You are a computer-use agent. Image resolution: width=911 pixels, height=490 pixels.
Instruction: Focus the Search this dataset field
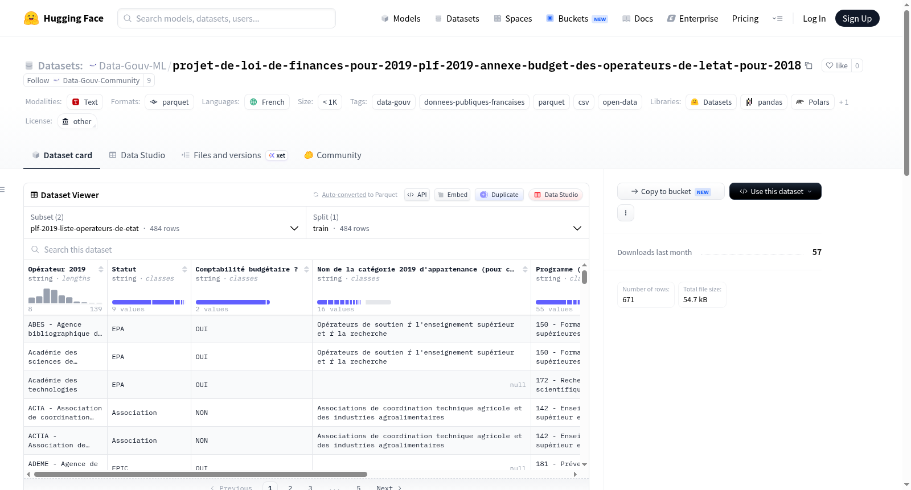(306, 249)
